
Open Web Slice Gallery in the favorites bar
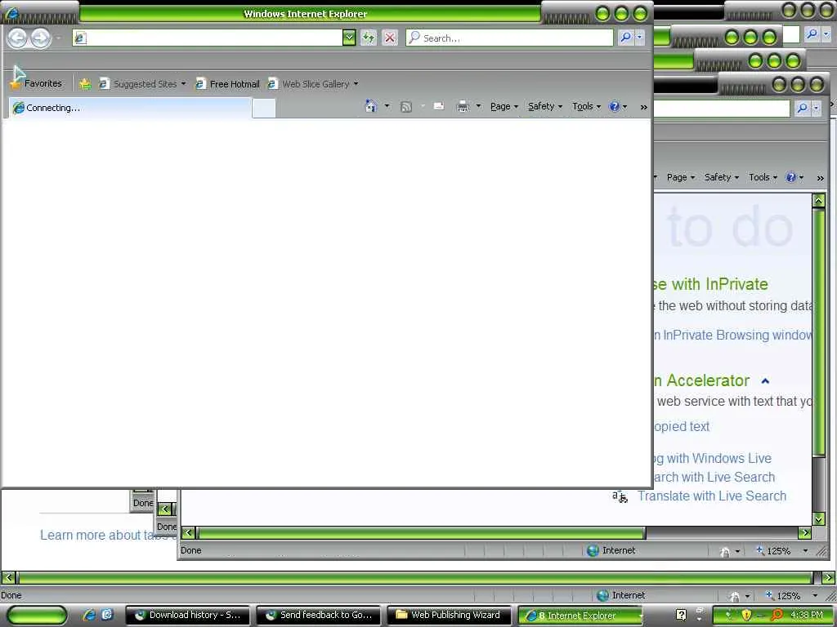pos(313,84)
